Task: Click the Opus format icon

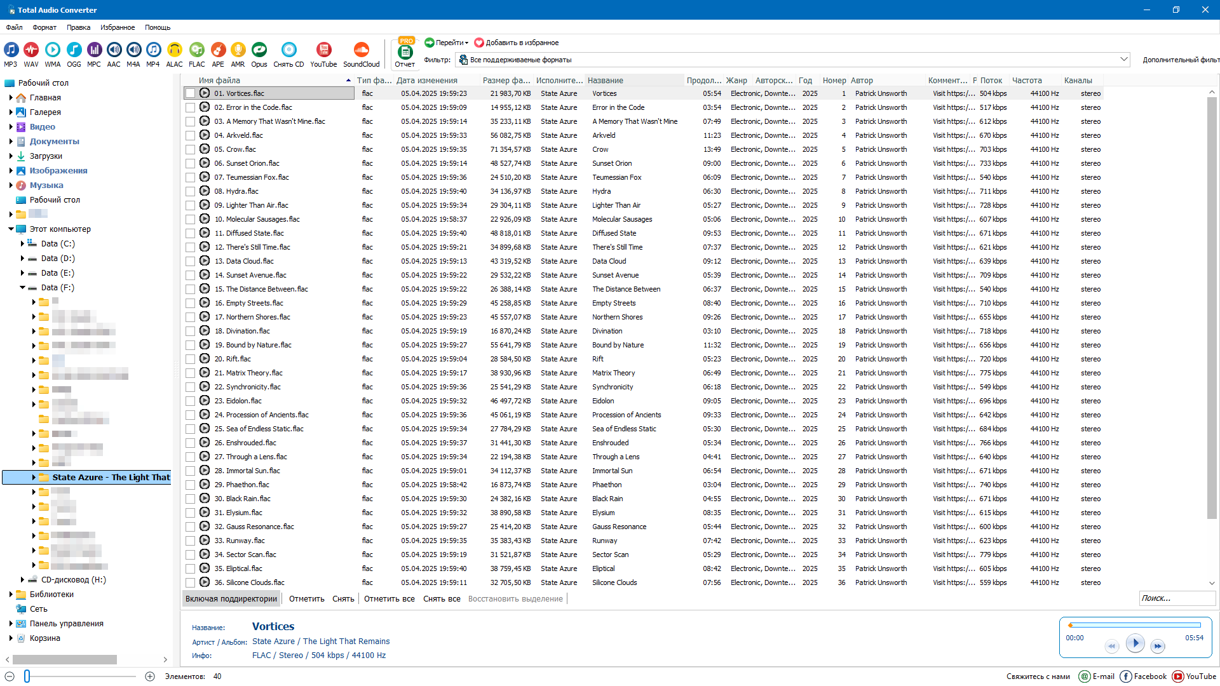Action: 259,50
